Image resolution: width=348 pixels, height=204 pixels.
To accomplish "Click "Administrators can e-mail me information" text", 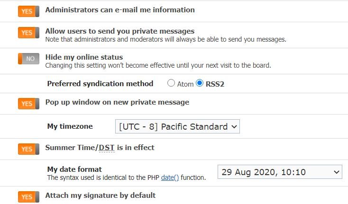I will 119,9.
